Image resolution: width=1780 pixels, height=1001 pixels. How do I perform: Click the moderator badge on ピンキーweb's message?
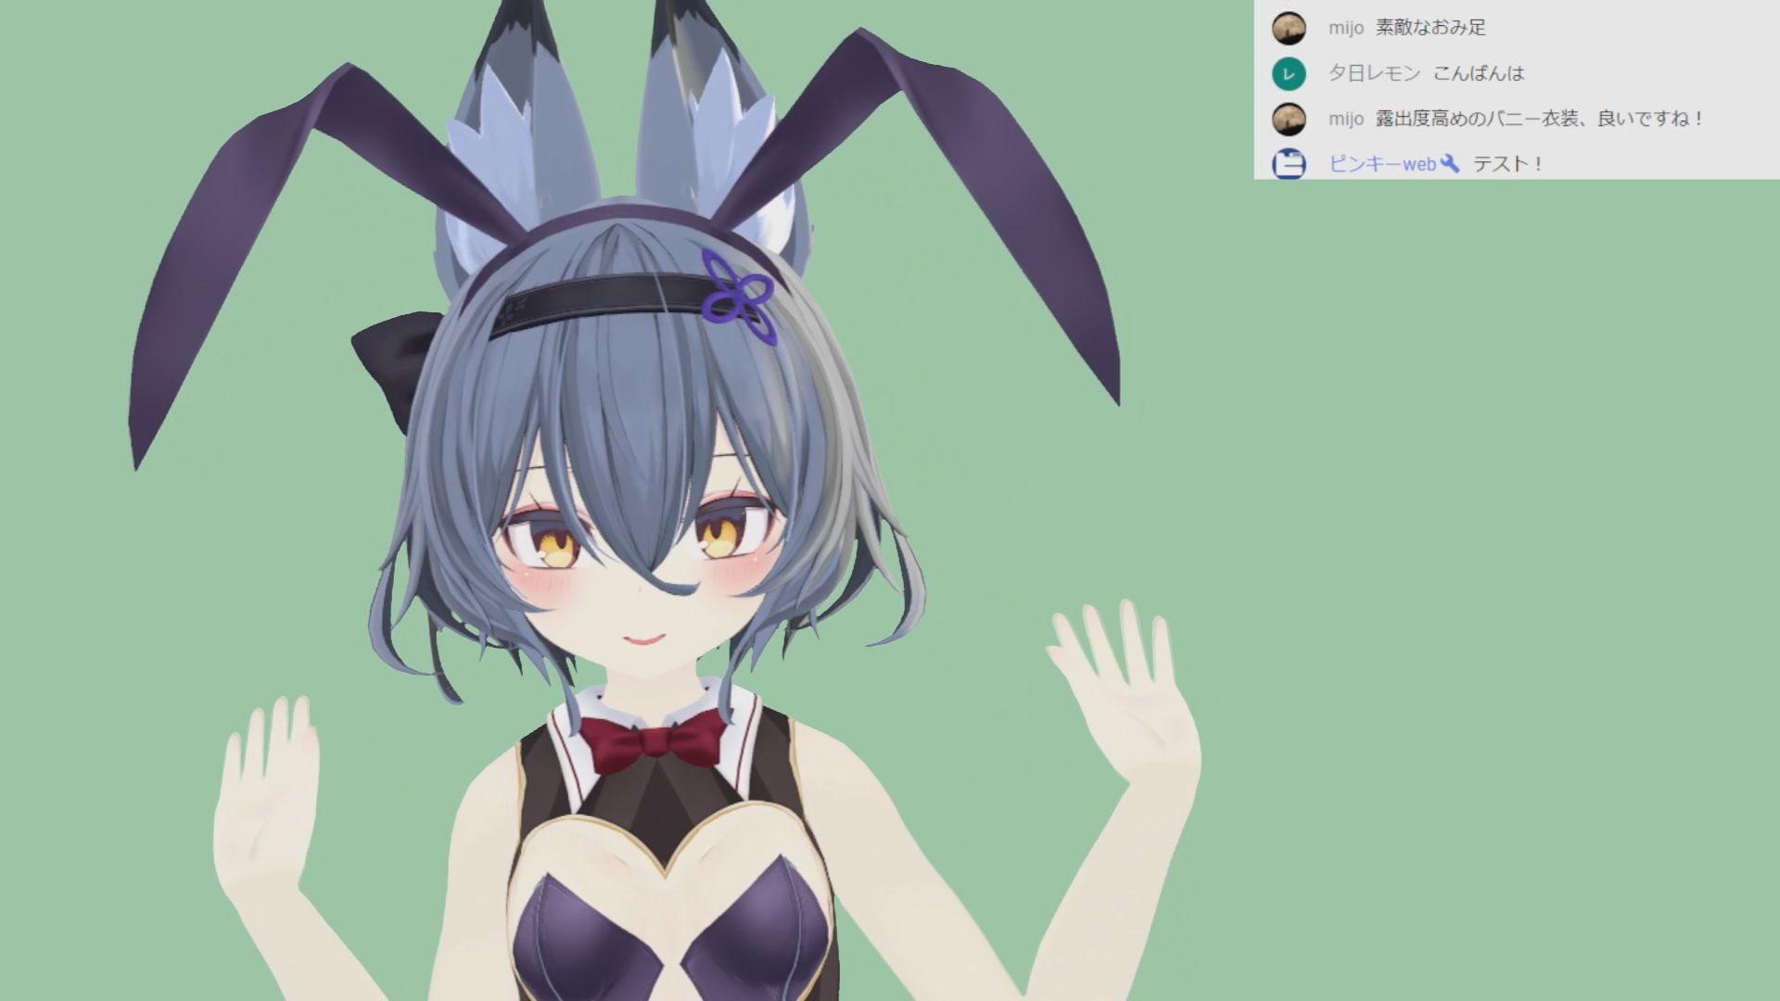(x=1452, y=164)
